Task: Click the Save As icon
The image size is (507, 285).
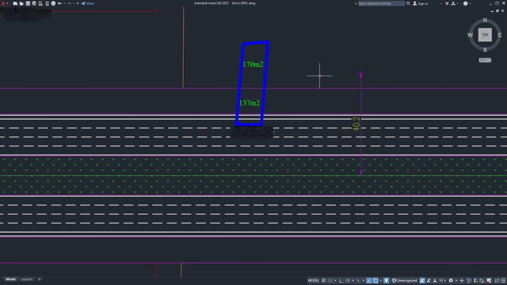Action: click(x=34, y=3)
